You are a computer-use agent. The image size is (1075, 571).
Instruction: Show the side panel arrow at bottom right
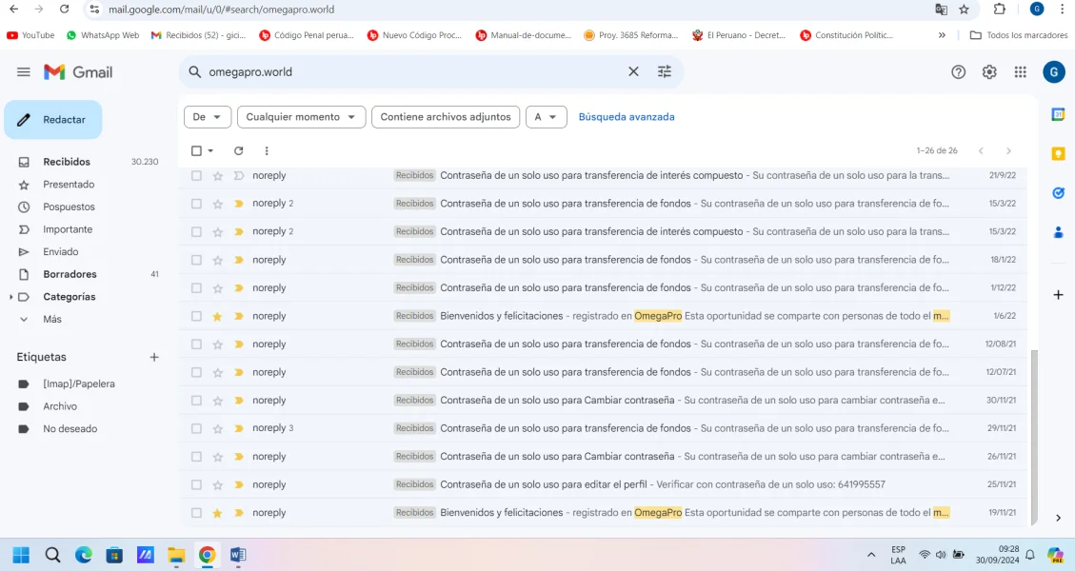[x=1058, y=518]
